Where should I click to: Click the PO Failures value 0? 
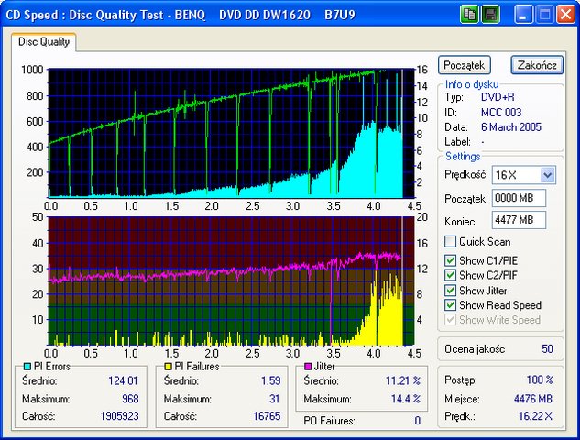417,421
